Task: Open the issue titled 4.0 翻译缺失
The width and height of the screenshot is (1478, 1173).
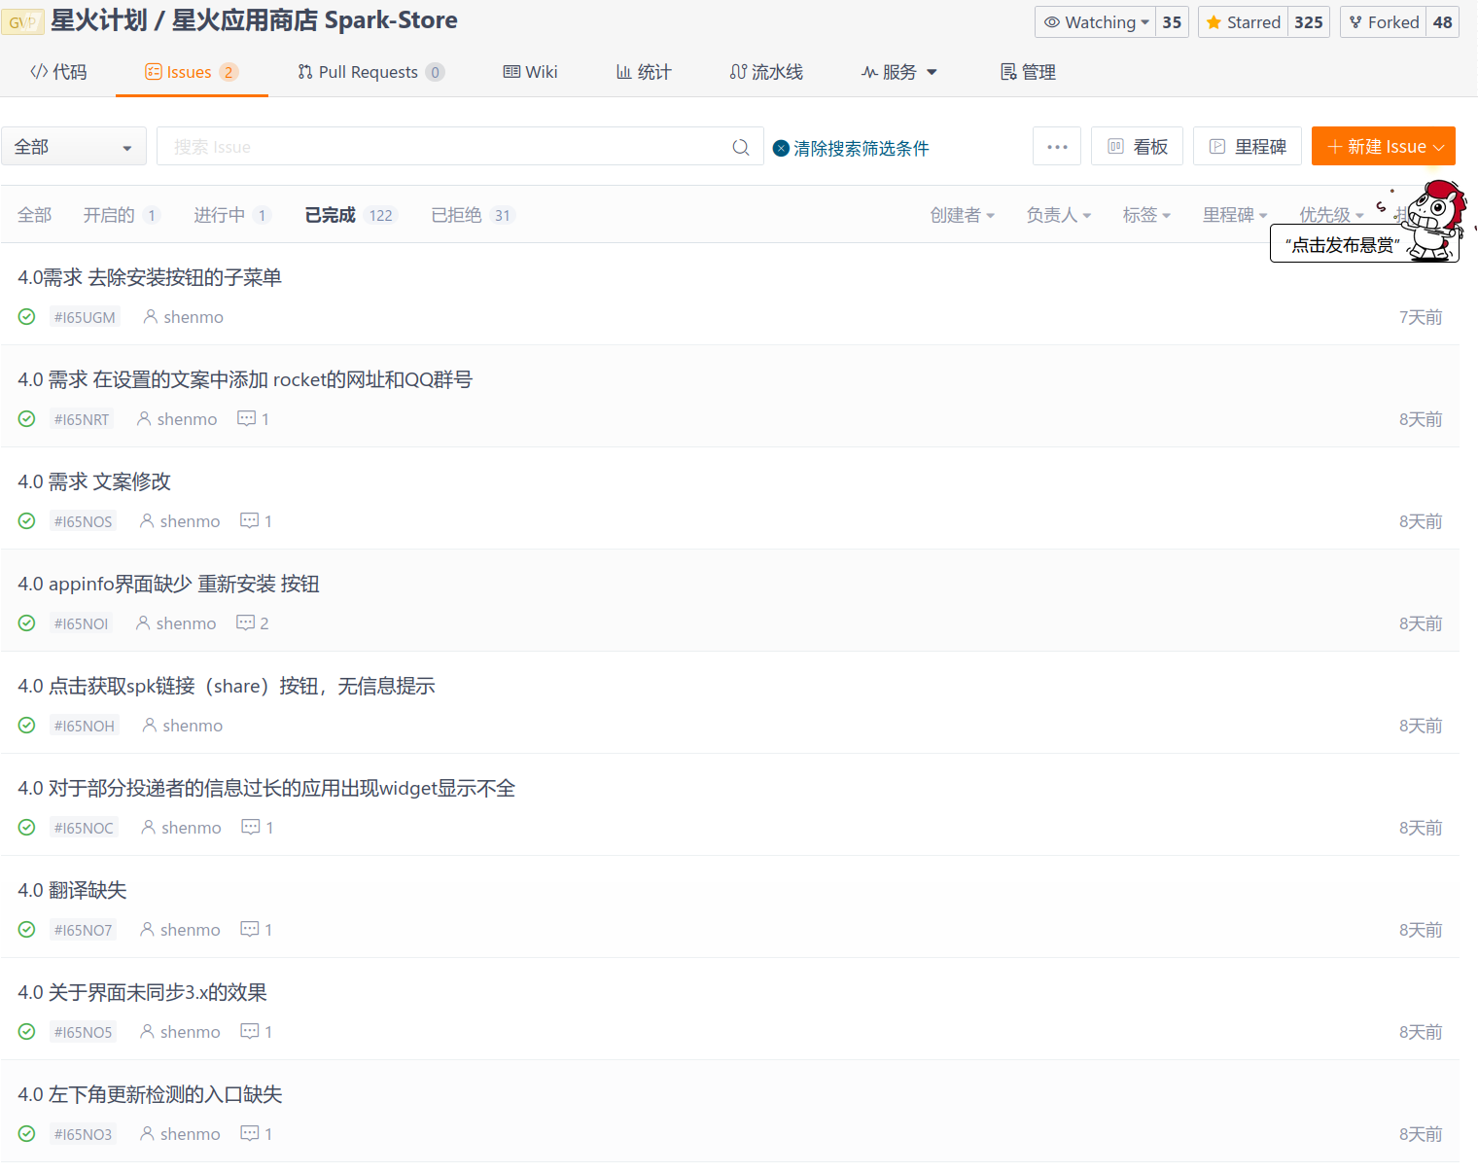Action: (x=72, y=890)
